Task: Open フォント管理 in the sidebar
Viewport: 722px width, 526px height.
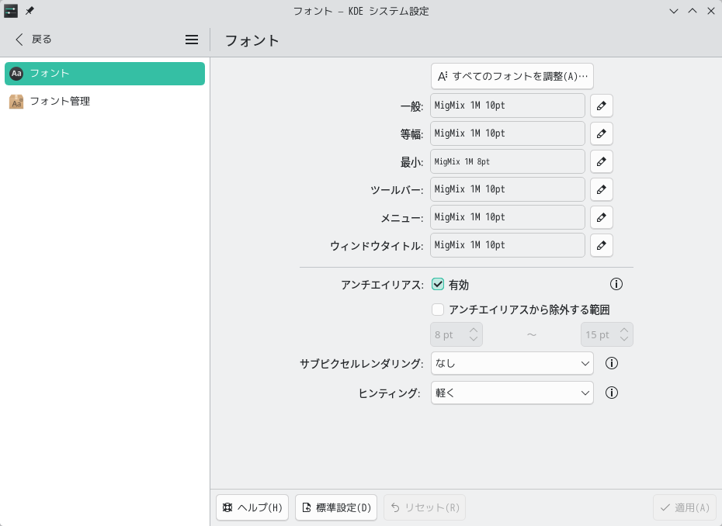Action: pyautogui.click(x=105, y=101)
